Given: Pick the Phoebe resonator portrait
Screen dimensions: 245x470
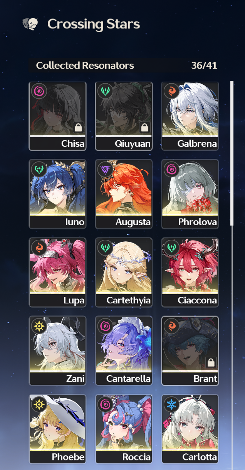Looking at the screenshot, I should (57, 429).
